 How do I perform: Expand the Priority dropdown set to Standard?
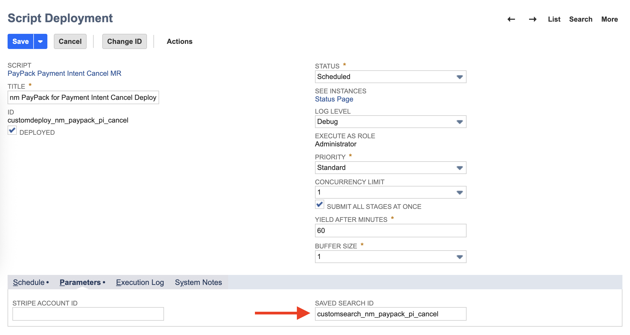pos(391,168)
